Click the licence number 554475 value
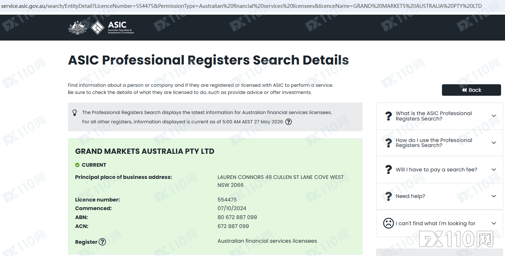 (227, 200)
